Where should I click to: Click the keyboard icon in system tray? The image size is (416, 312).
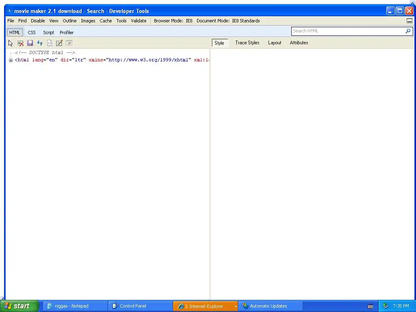coord(370,306)
